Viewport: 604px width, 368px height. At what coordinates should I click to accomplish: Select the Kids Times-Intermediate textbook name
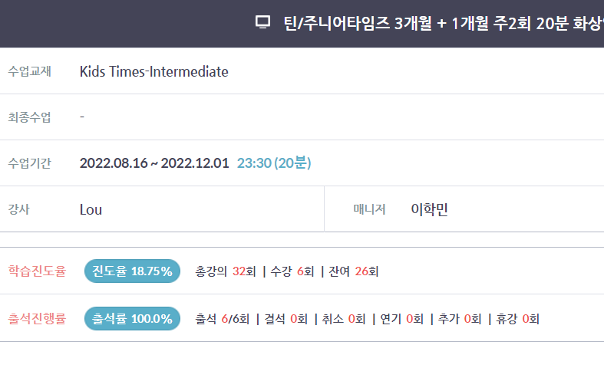(x=153, y=71)
